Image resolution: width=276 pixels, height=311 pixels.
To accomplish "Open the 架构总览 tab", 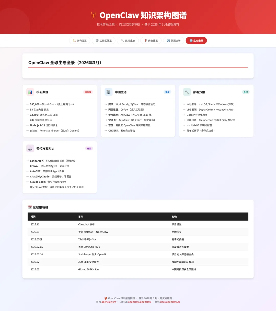I will click(80, 41).
